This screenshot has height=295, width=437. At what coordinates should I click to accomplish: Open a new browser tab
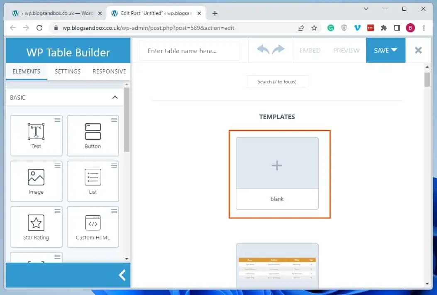pyautogui.click(x=215, y=13)
